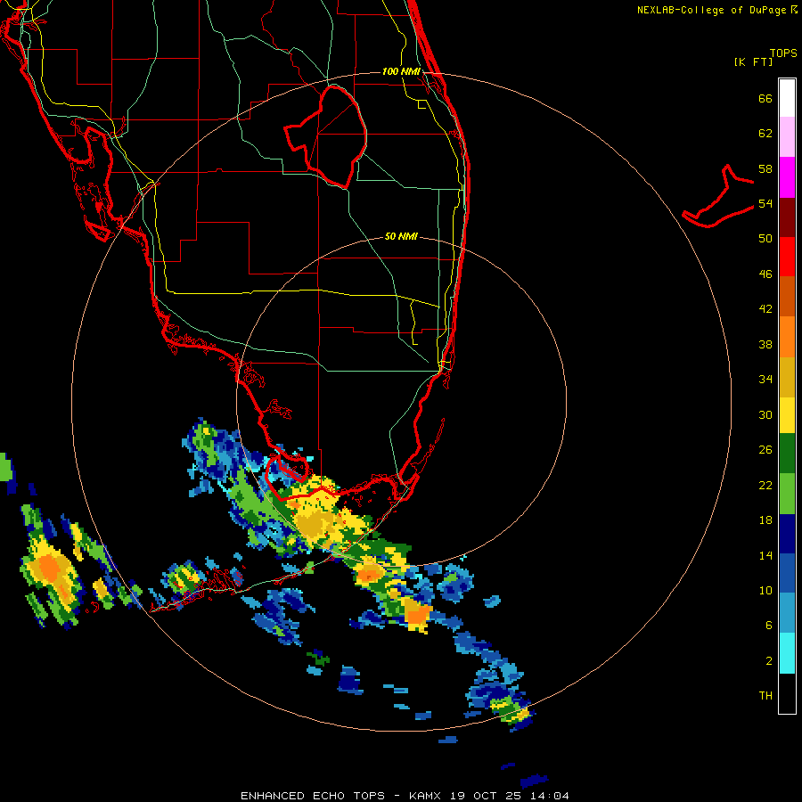
Task: Click the legend value 38
Action: pyautogui.click(x=765, y=344)
